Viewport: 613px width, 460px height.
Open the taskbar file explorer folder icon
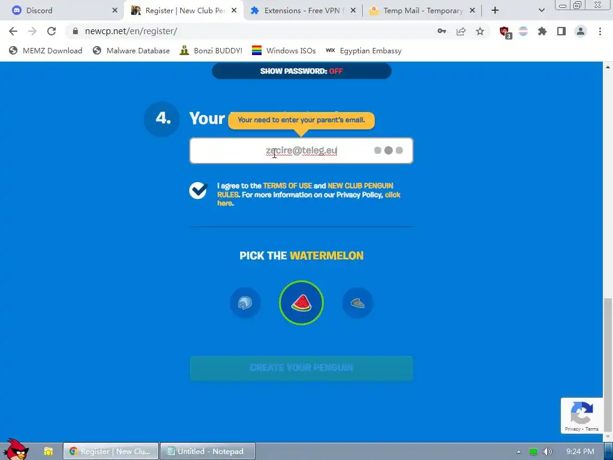coord(48,452)
